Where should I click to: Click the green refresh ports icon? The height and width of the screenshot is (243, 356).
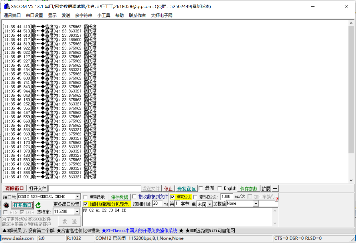[x=38, y=205]
